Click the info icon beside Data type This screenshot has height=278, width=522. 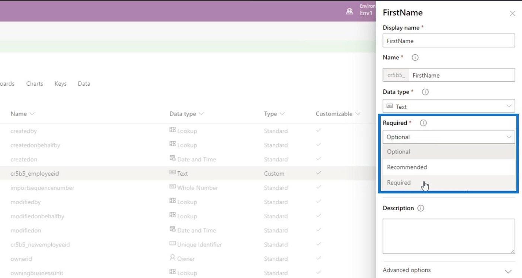click(x=425, y=92)
